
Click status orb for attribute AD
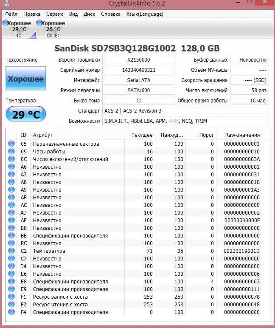click(x=11, y=212)
